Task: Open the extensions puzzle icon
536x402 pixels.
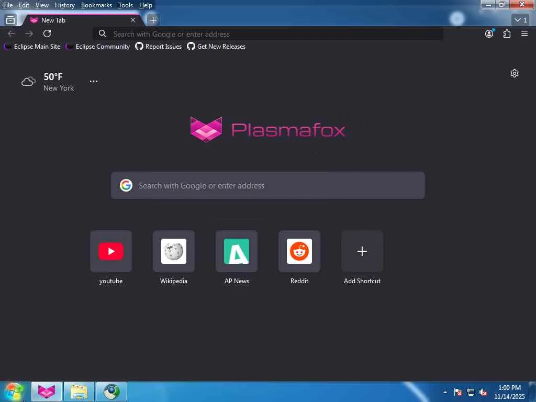Action: (507, 33)
